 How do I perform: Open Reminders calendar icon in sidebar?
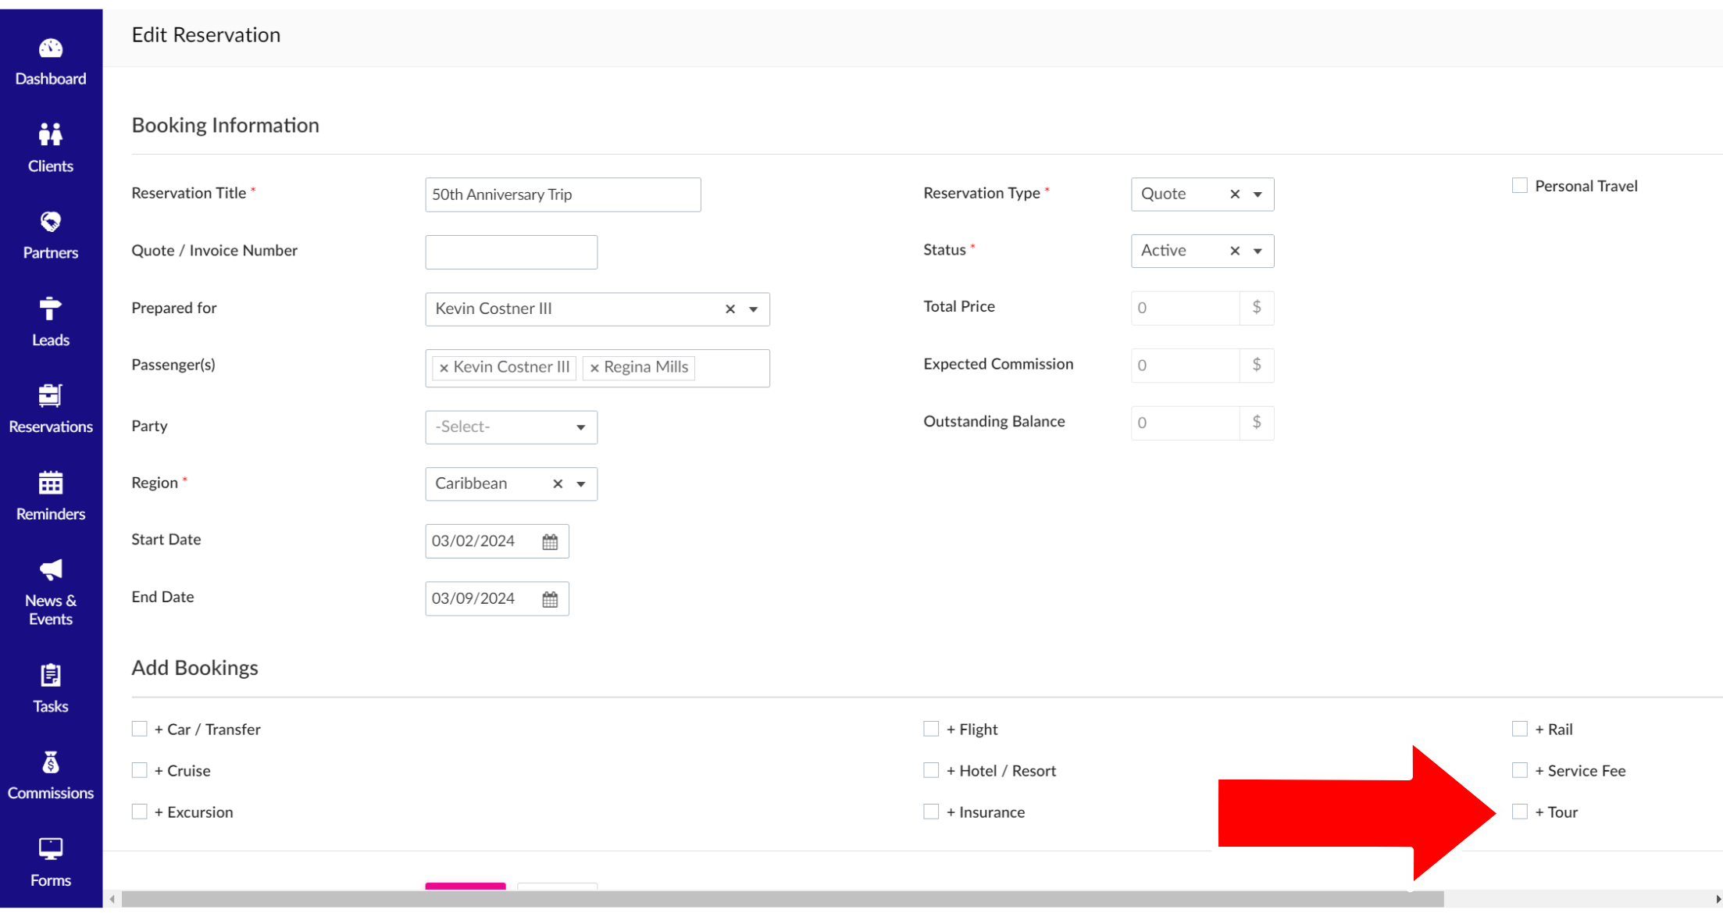point(51,483)
